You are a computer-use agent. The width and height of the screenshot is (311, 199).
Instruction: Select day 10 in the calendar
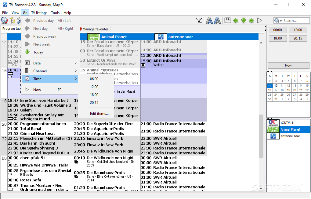pyautogui.click(x=276, y=86)
